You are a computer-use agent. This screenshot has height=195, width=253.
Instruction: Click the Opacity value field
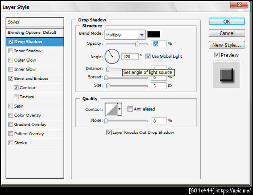(x=159, y=44)
